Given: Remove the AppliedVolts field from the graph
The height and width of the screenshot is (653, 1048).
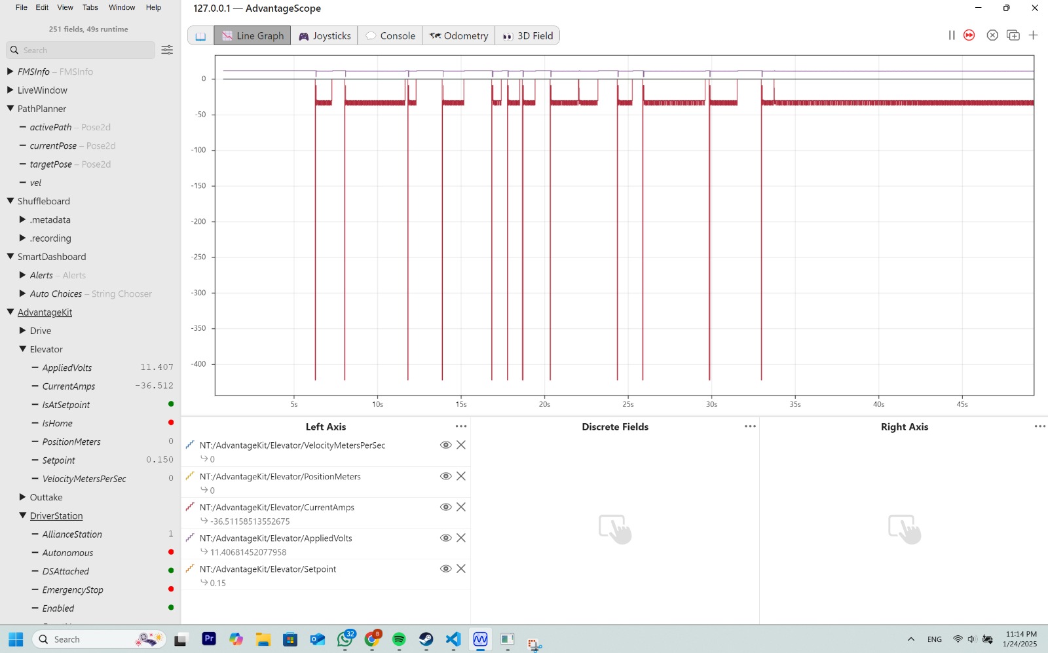Looking at the screenshot, I should point(461,538).
